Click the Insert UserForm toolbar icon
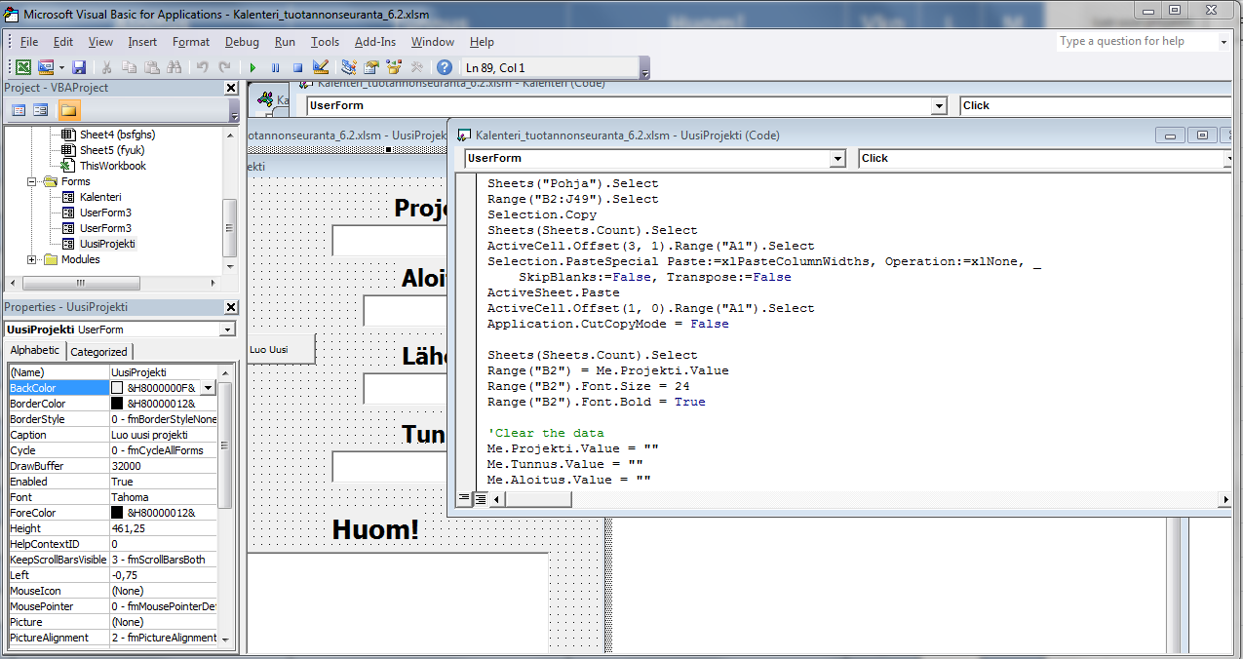This screenshot has height=659, width=1243. pyautogui.click(x=46, y=67)
